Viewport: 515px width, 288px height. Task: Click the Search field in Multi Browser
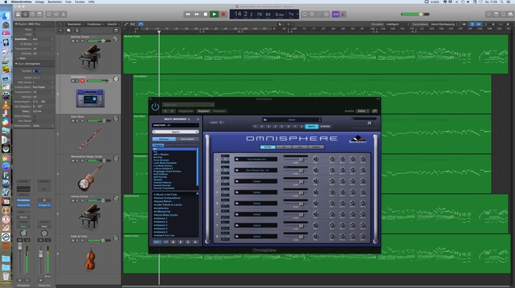coord(175,132)
